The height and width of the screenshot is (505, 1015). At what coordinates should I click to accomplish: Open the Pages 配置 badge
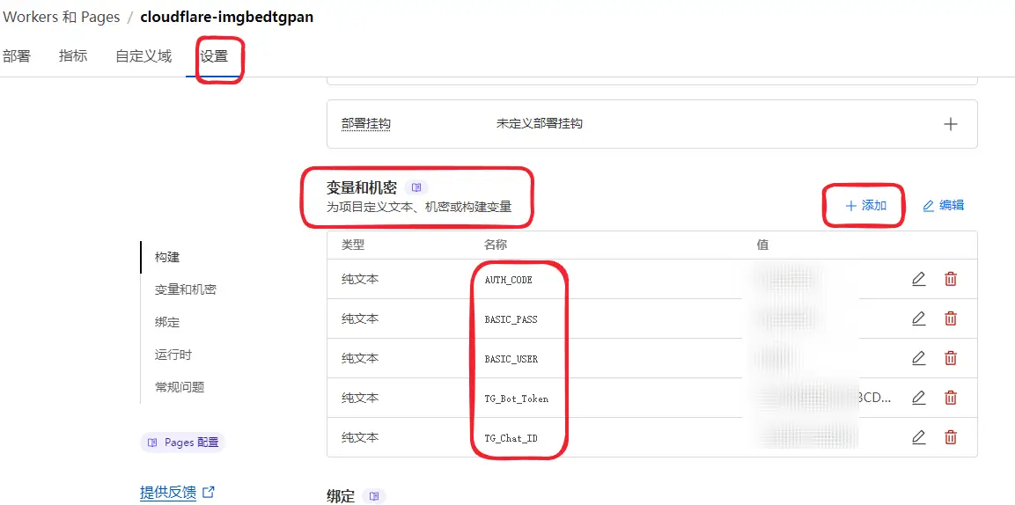182,443
